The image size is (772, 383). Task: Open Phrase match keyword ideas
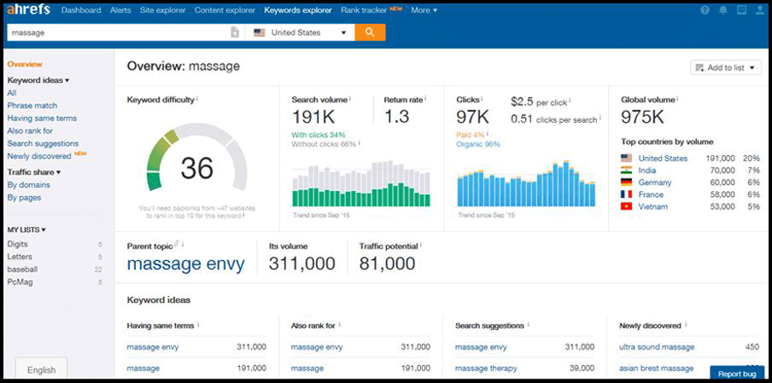point(32,105)
